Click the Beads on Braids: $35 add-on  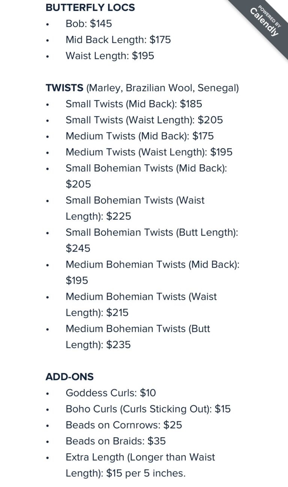pos(115,441)
